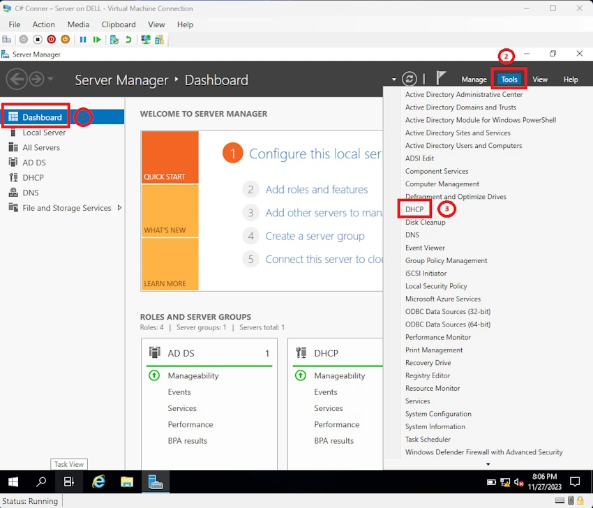
Task: Click the WHAT'S NEW tile
Action: click(x=170, y=211)
